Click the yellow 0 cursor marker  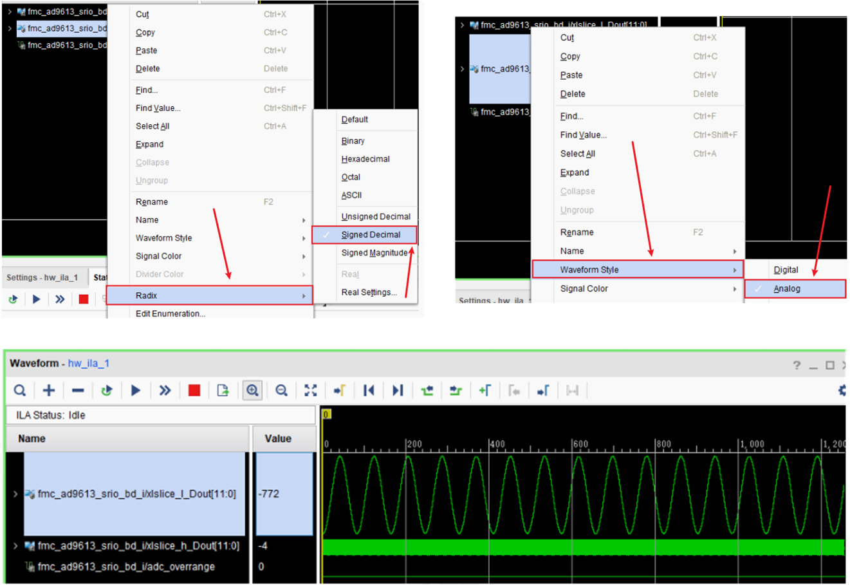[326, 414]
